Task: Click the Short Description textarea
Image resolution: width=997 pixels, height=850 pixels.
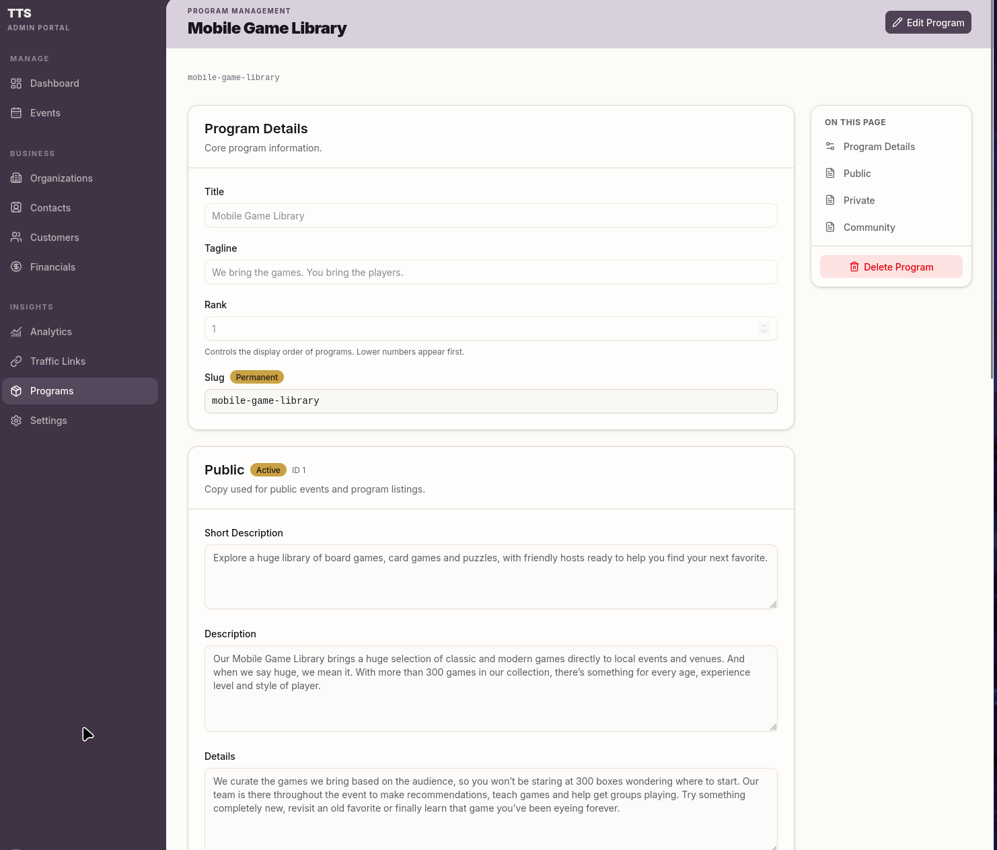Action: 490,577
